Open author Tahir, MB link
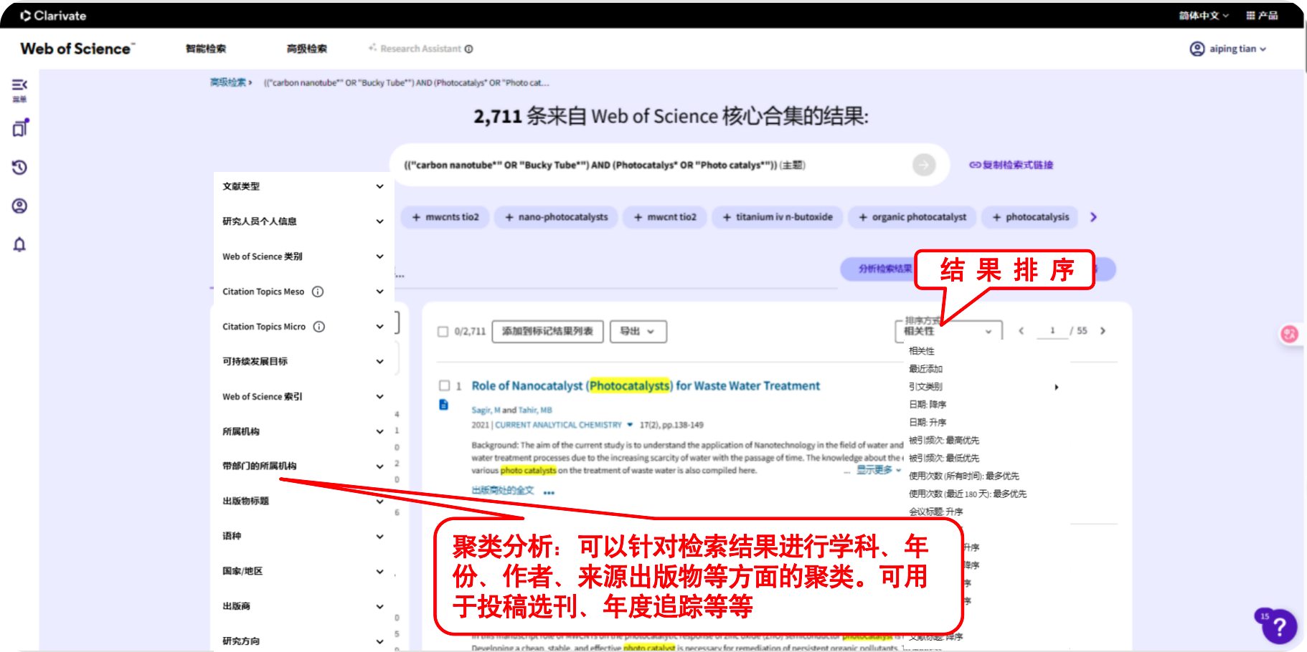 tap(535, 411)
